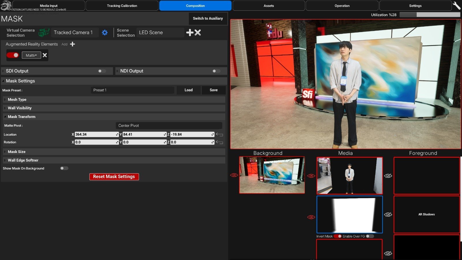Save the mask preset
462x260 pixels.
coord(214,90)
